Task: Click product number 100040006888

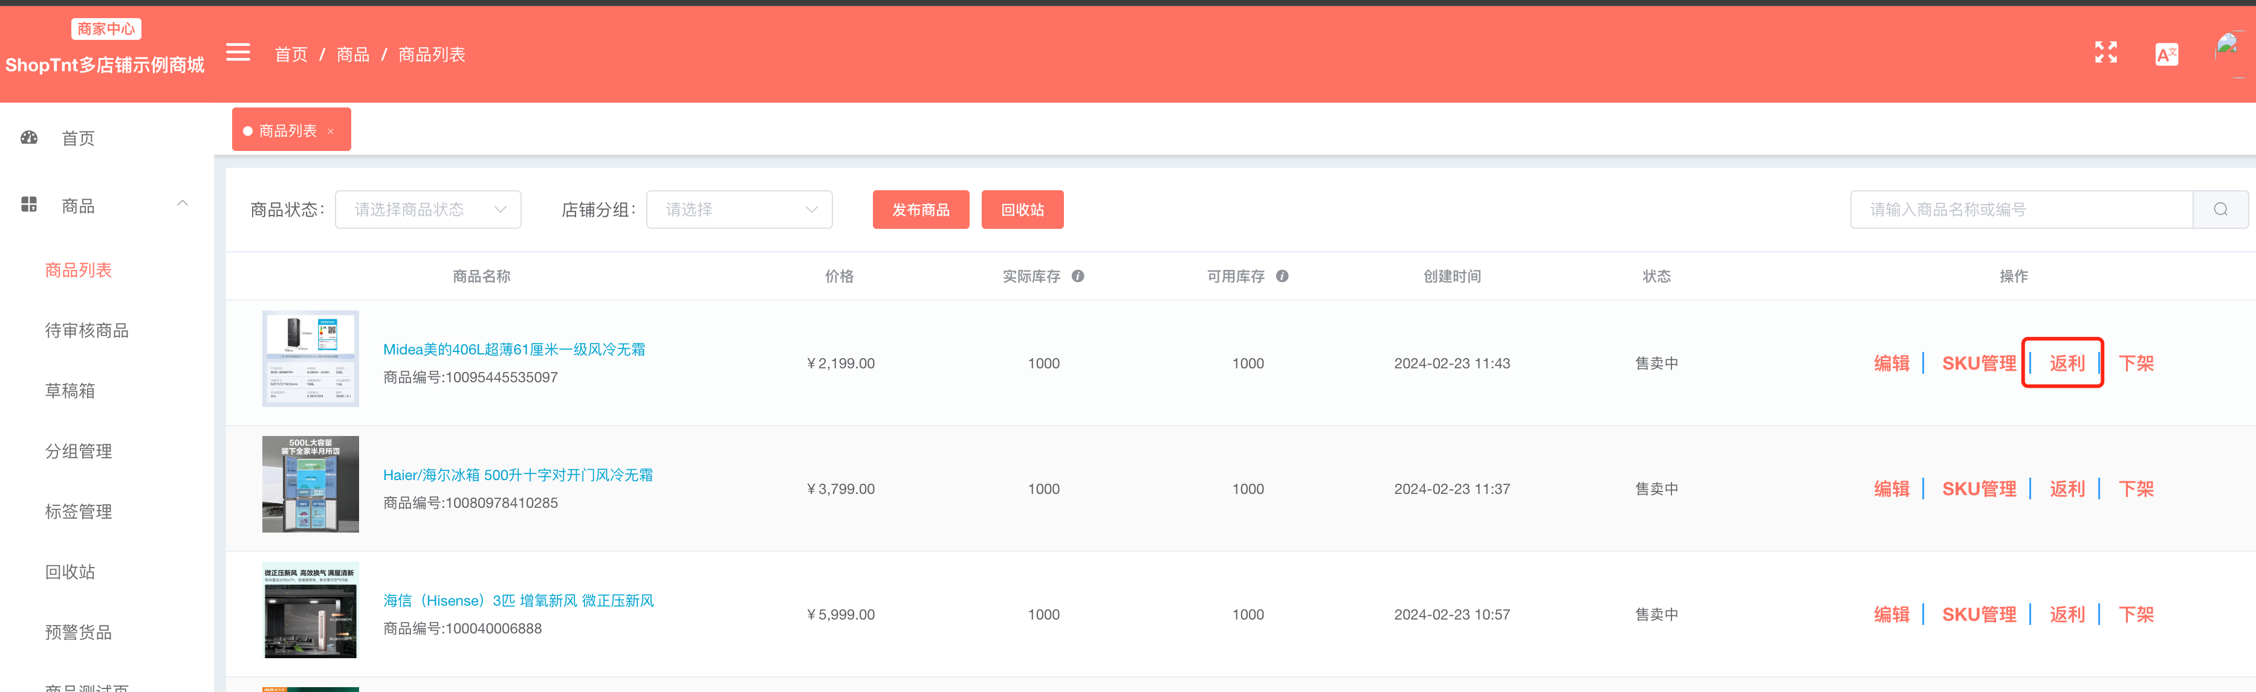Action: pyautogui.click(x=494, y=629)
